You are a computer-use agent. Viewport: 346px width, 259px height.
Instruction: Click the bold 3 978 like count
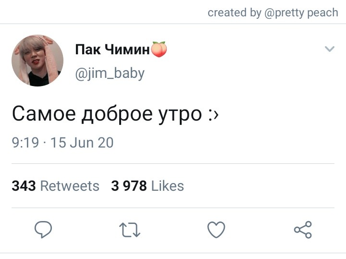(x=129, y=186)
